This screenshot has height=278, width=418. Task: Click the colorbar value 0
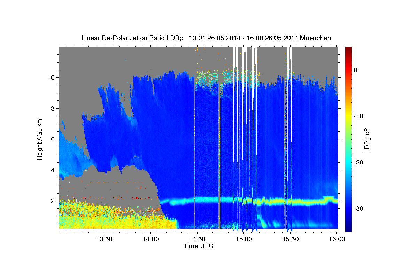355,70
